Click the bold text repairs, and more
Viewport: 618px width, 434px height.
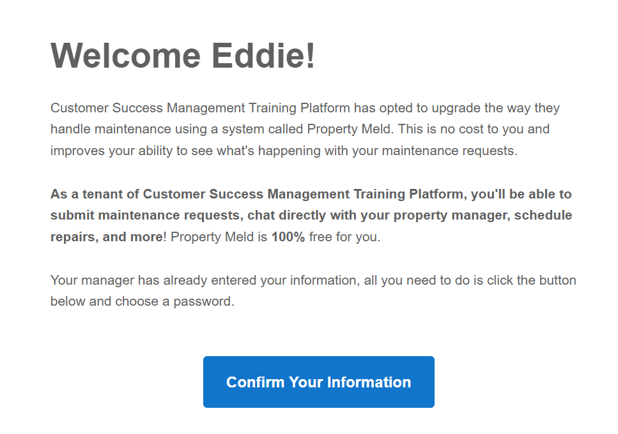pyautogui.click(x=107, y=237)
